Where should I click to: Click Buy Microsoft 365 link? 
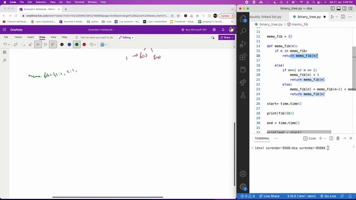click(x=194, y=29)
